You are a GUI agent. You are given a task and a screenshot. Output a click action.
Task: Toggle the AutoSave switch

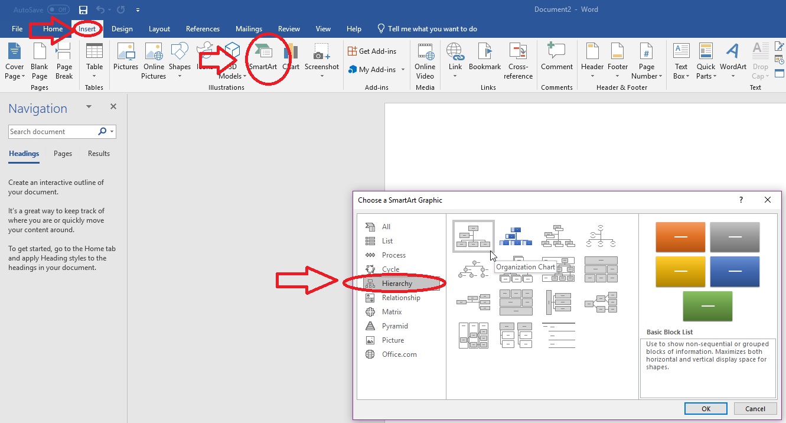click(x=58, y=10)
